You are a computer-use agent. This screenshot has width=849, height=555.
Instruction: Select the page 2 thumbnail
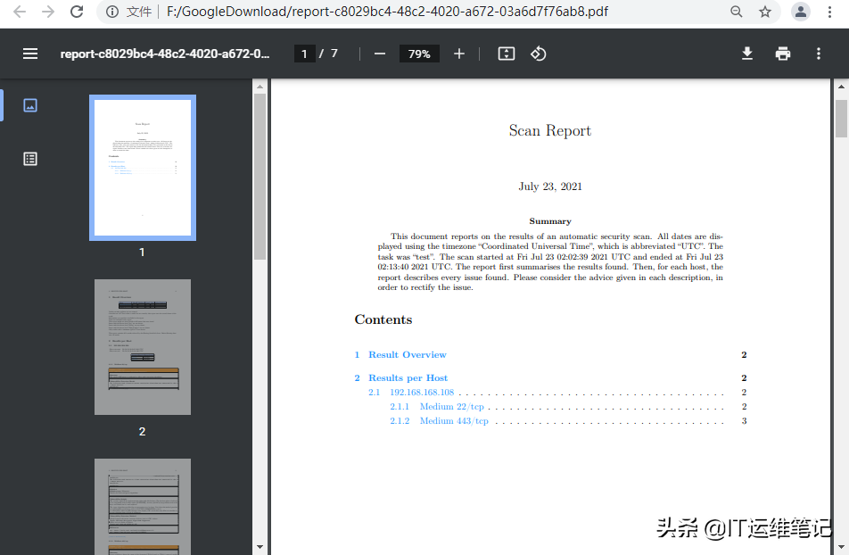(x=142, y=347)
